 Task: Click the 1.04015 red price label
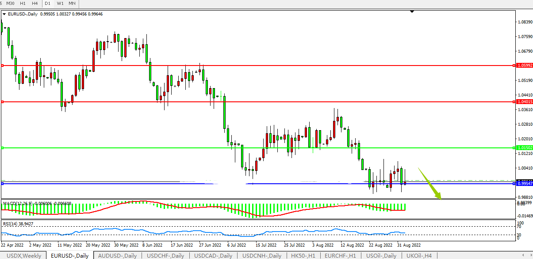coord(524,102)
